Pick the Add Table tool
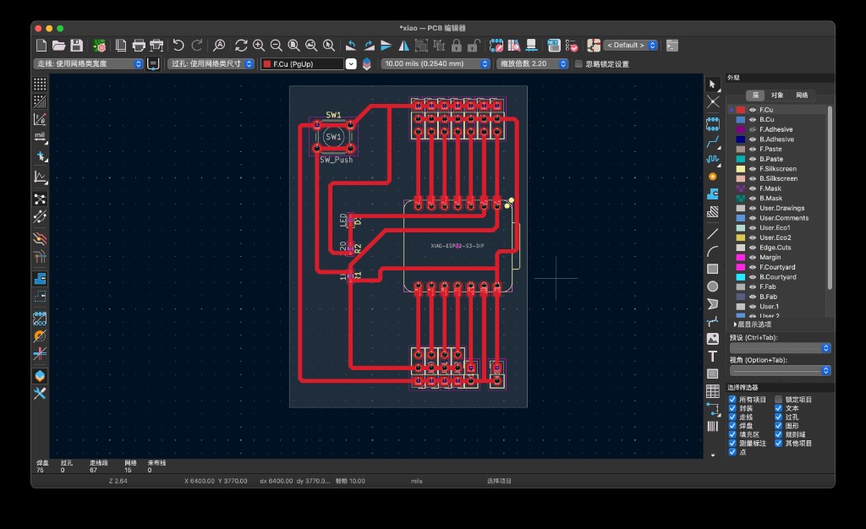The image size is (866, 529). click(712, 391)
